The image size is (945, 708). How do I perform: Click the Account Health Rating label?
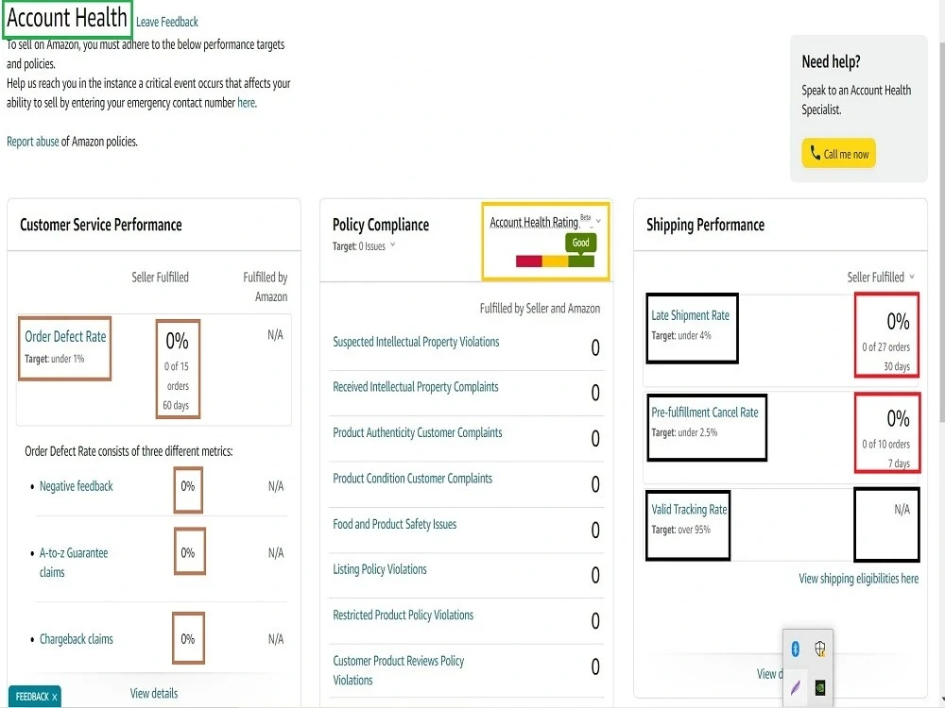click(534, 222)
